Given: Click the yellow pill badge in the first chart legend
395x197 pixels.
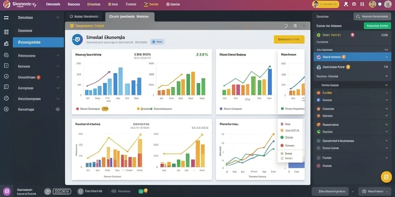Looking at the screenshot, I should coord(105,109).
